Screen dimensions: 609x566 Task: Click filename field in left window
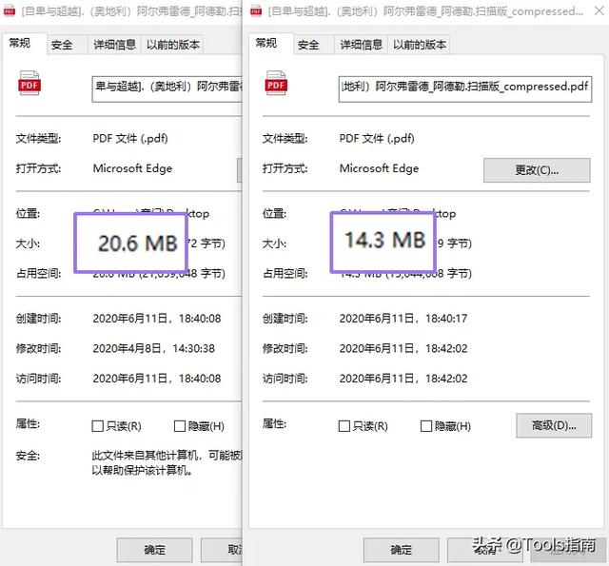point(167,88)
